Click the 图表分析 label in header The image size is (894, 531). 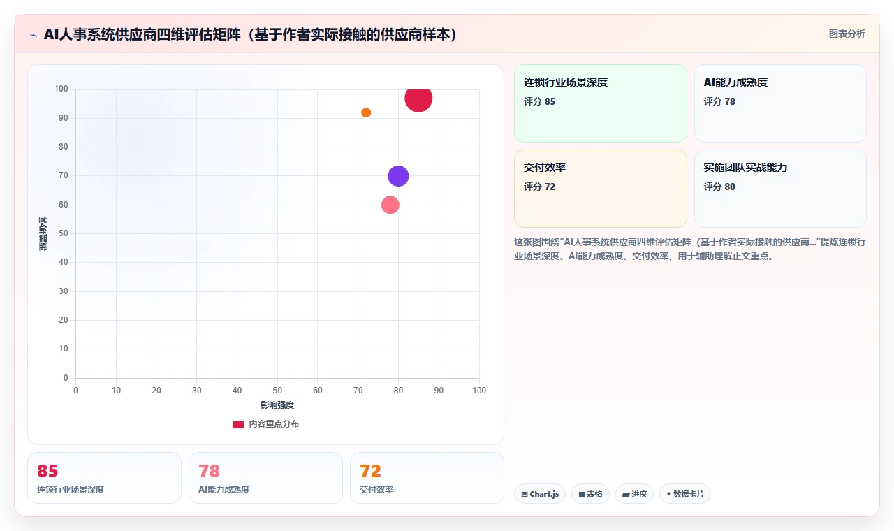pyautogui.click(x=847, y=34)
